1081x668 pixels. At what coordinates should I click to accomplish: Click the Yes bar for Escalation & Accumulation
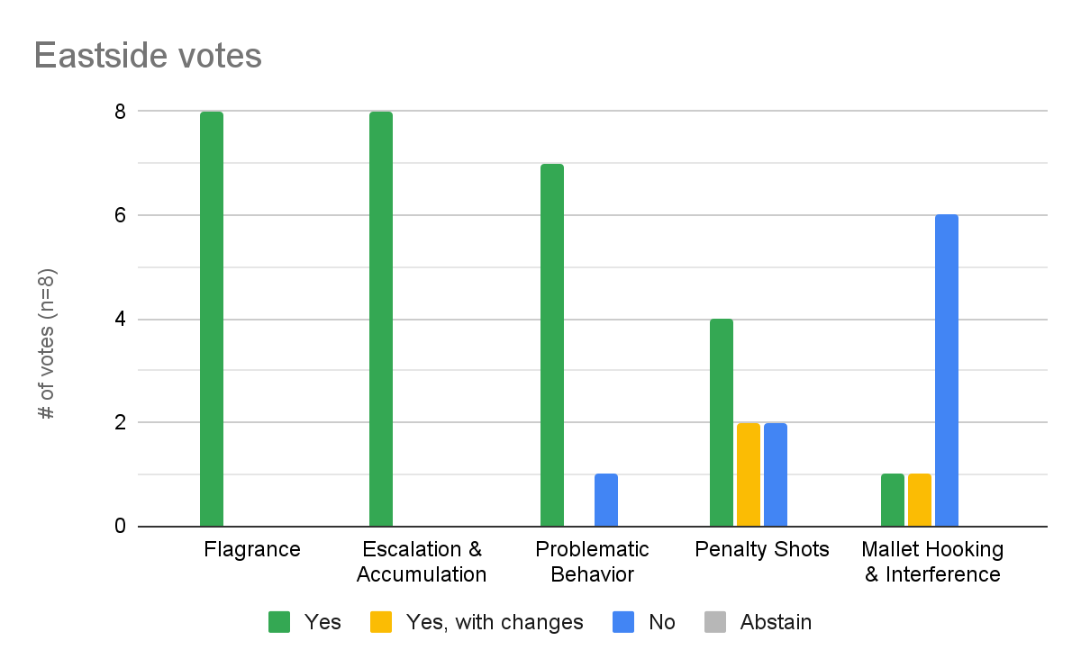[381, 319]
